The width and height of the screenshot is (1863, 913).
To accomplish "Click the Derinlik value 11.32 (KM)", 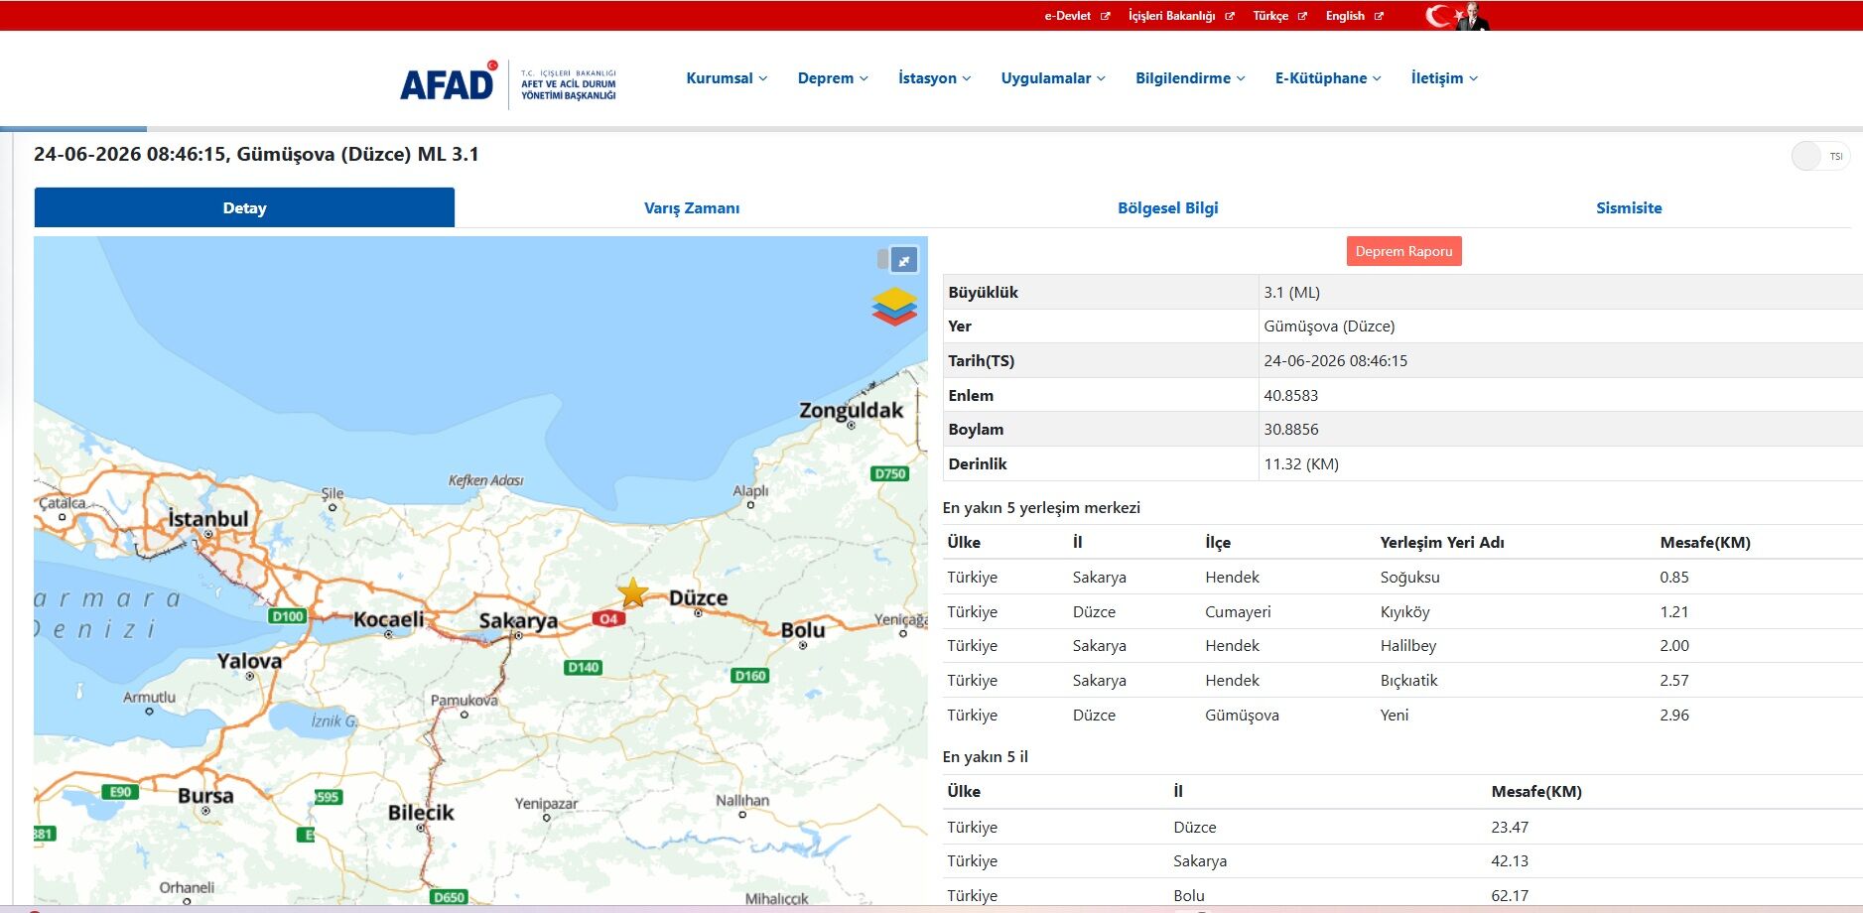I will tap(1300, 464).
